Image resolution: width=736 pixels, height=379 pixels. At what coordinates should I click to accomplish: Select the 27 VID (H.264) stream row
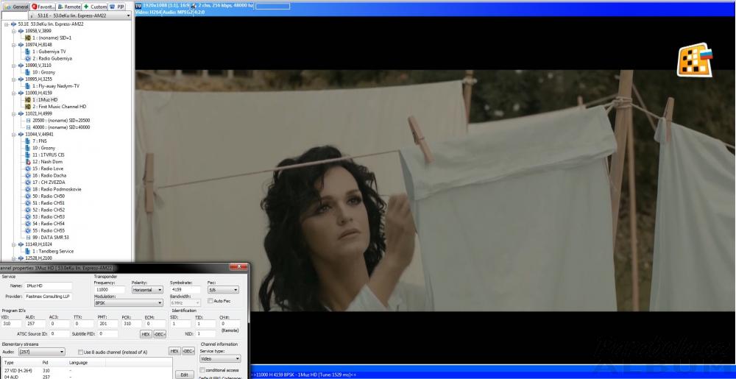pos(87,370)
